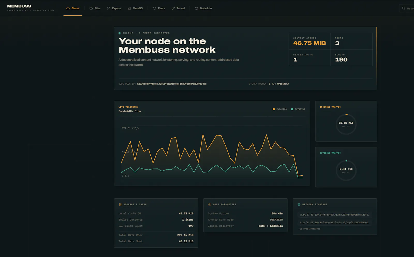Open the Peers tab
Screen dimensions: 414x257
[159, 8]
